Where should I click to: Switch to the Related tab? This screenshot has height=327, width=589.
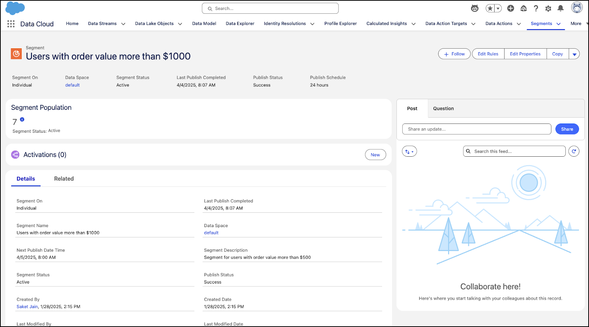tap(64, 179)
